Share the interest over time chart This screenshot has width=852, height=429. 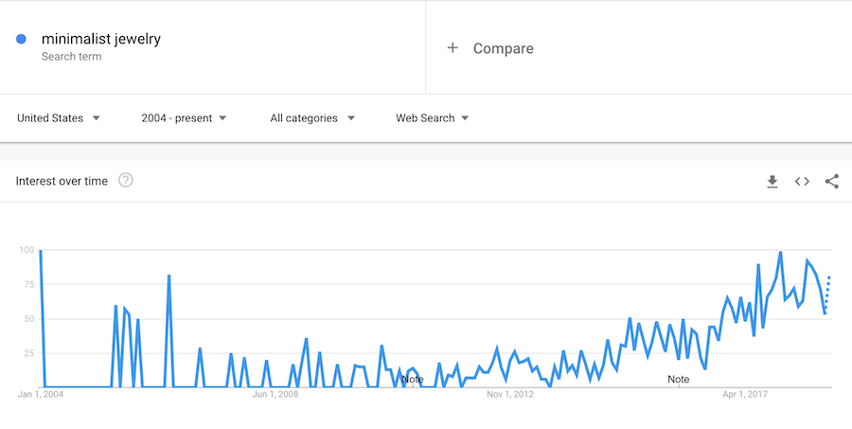(x=832, y=181)
